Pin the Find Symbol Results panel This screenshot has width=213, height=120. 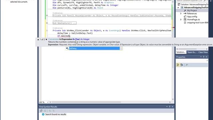(x=170, y=107)
